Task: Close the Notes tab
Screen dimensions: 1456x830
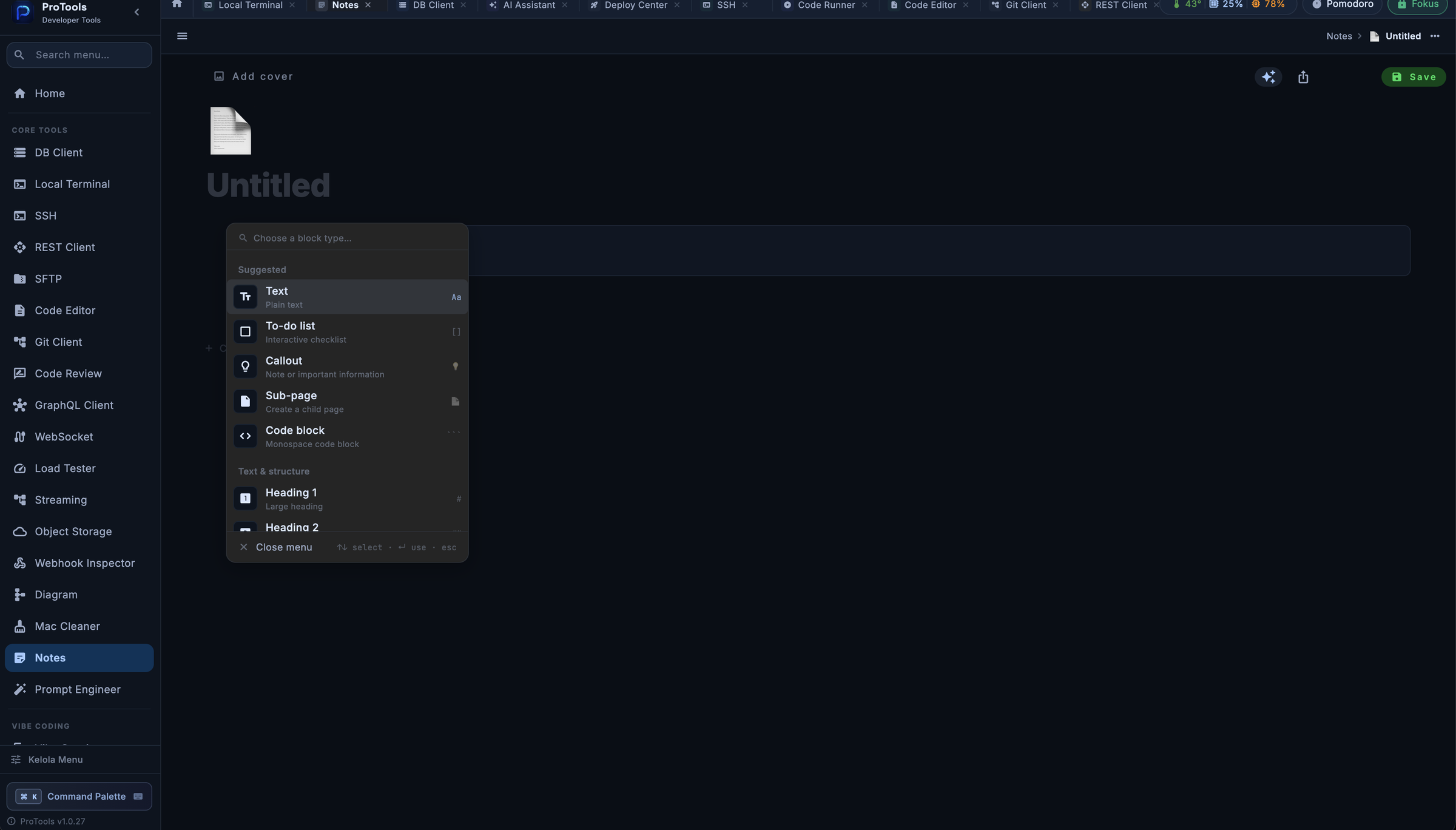Action: [368, 5]
